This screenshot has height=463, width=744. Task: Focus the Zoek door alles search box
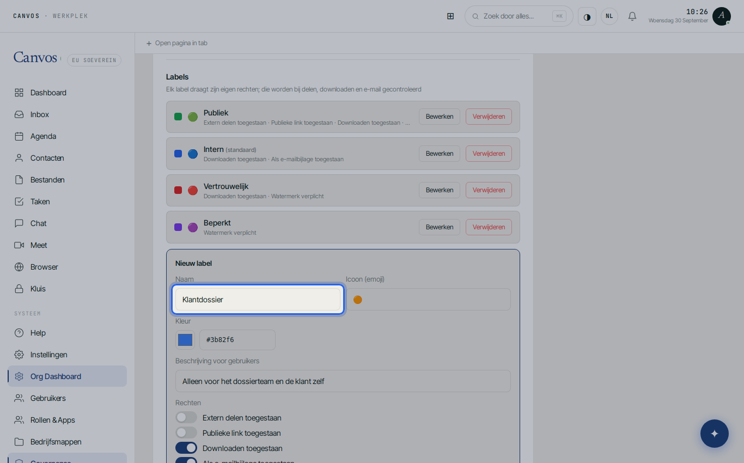[519, 16]
